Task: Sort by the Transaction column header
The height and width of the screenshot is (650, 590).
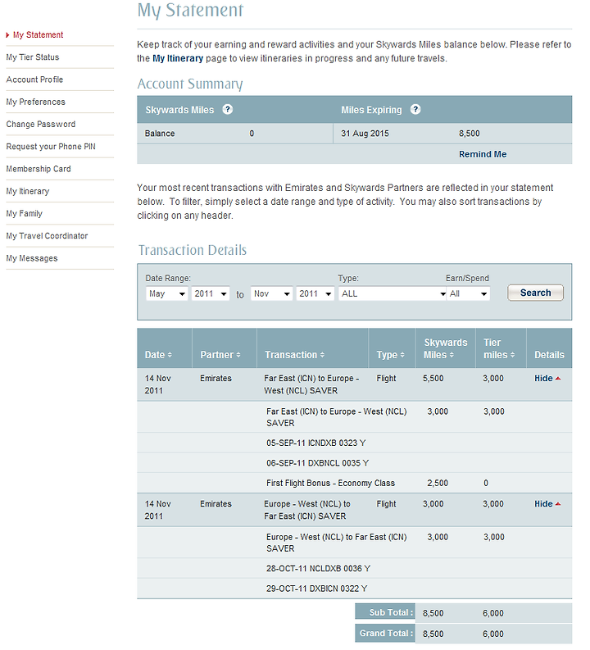Action: click(294, 355)
